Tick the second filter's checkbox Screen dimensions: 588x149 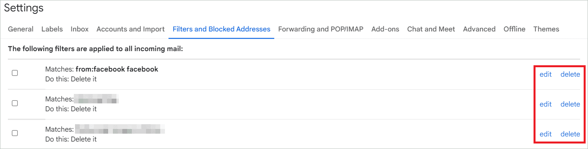click(x=15, y=103)
